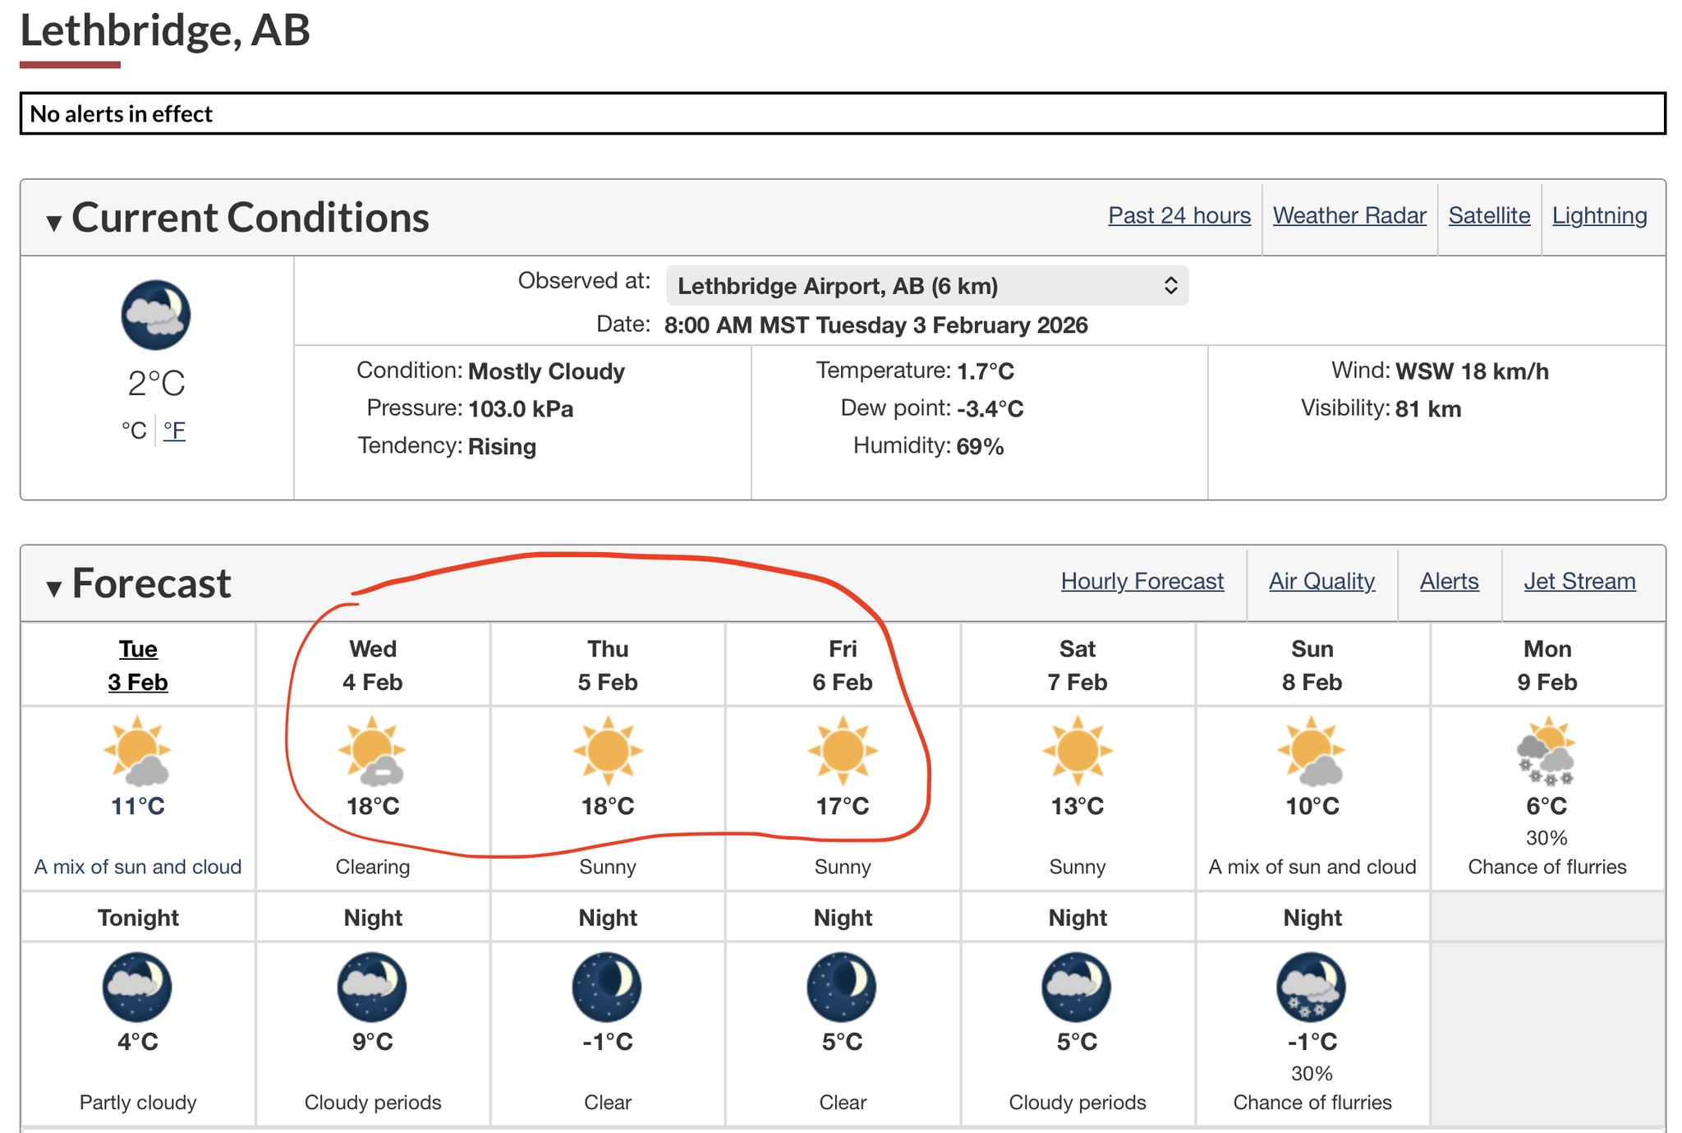Open the Weather Radar link
This screenshot has height=1133, width=1682.
(x=1349, y=215)
